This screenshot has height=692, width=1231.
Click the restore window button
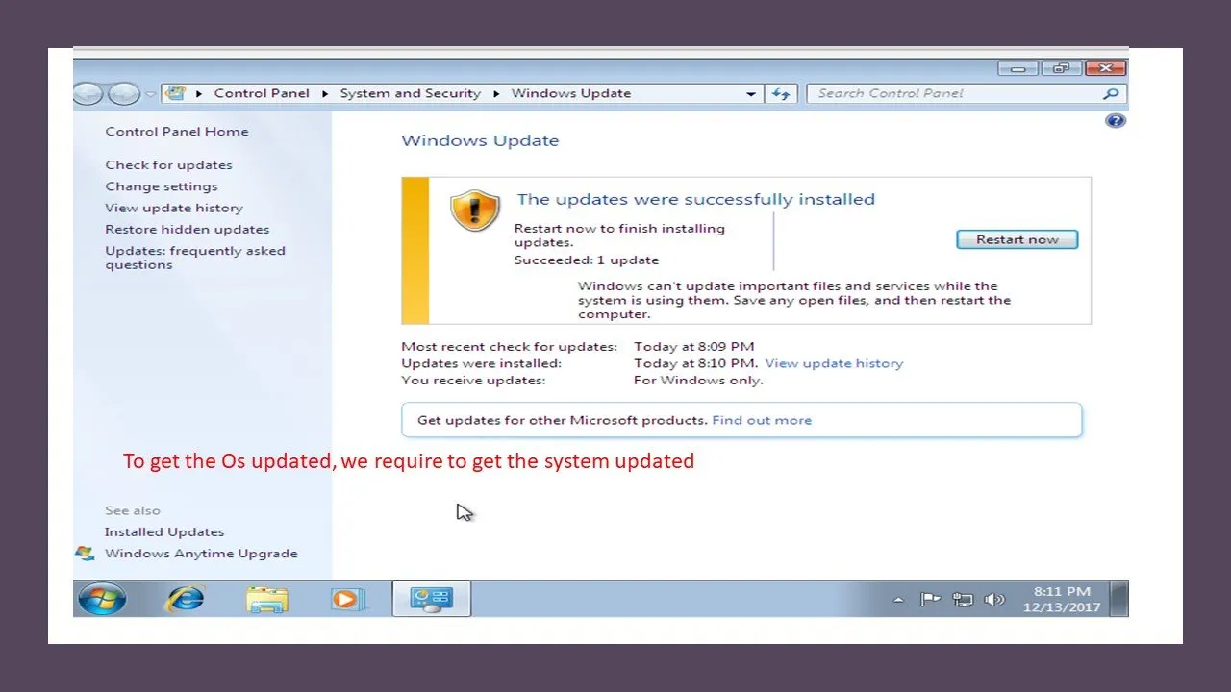click(x=1061, y=68)
